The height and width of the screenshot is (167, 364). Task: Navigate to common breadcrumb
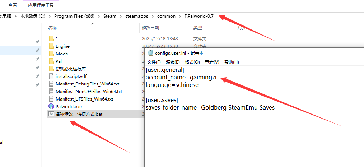pos(166,16)
